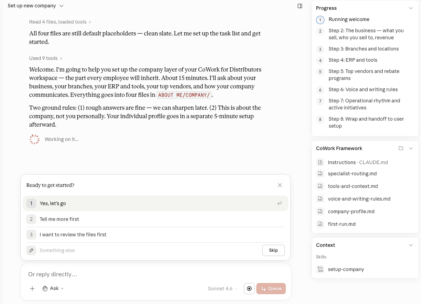Click the specialist-routing.md file icon
Viewport: 421px width, 304px height.
[320, 174]
